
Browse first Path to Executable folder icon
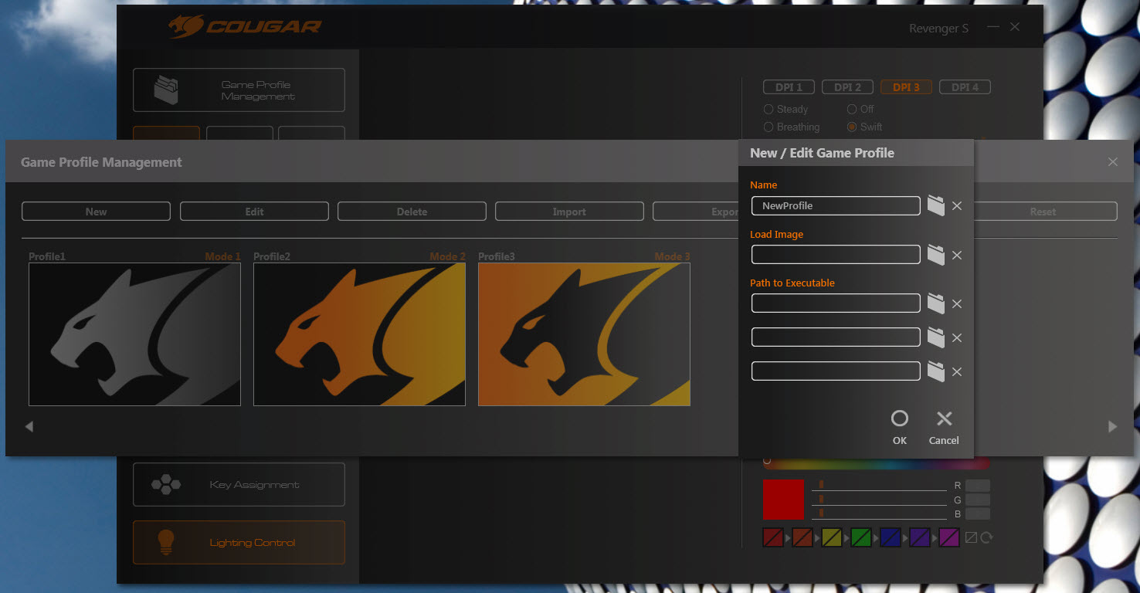[x=936, y=303]
